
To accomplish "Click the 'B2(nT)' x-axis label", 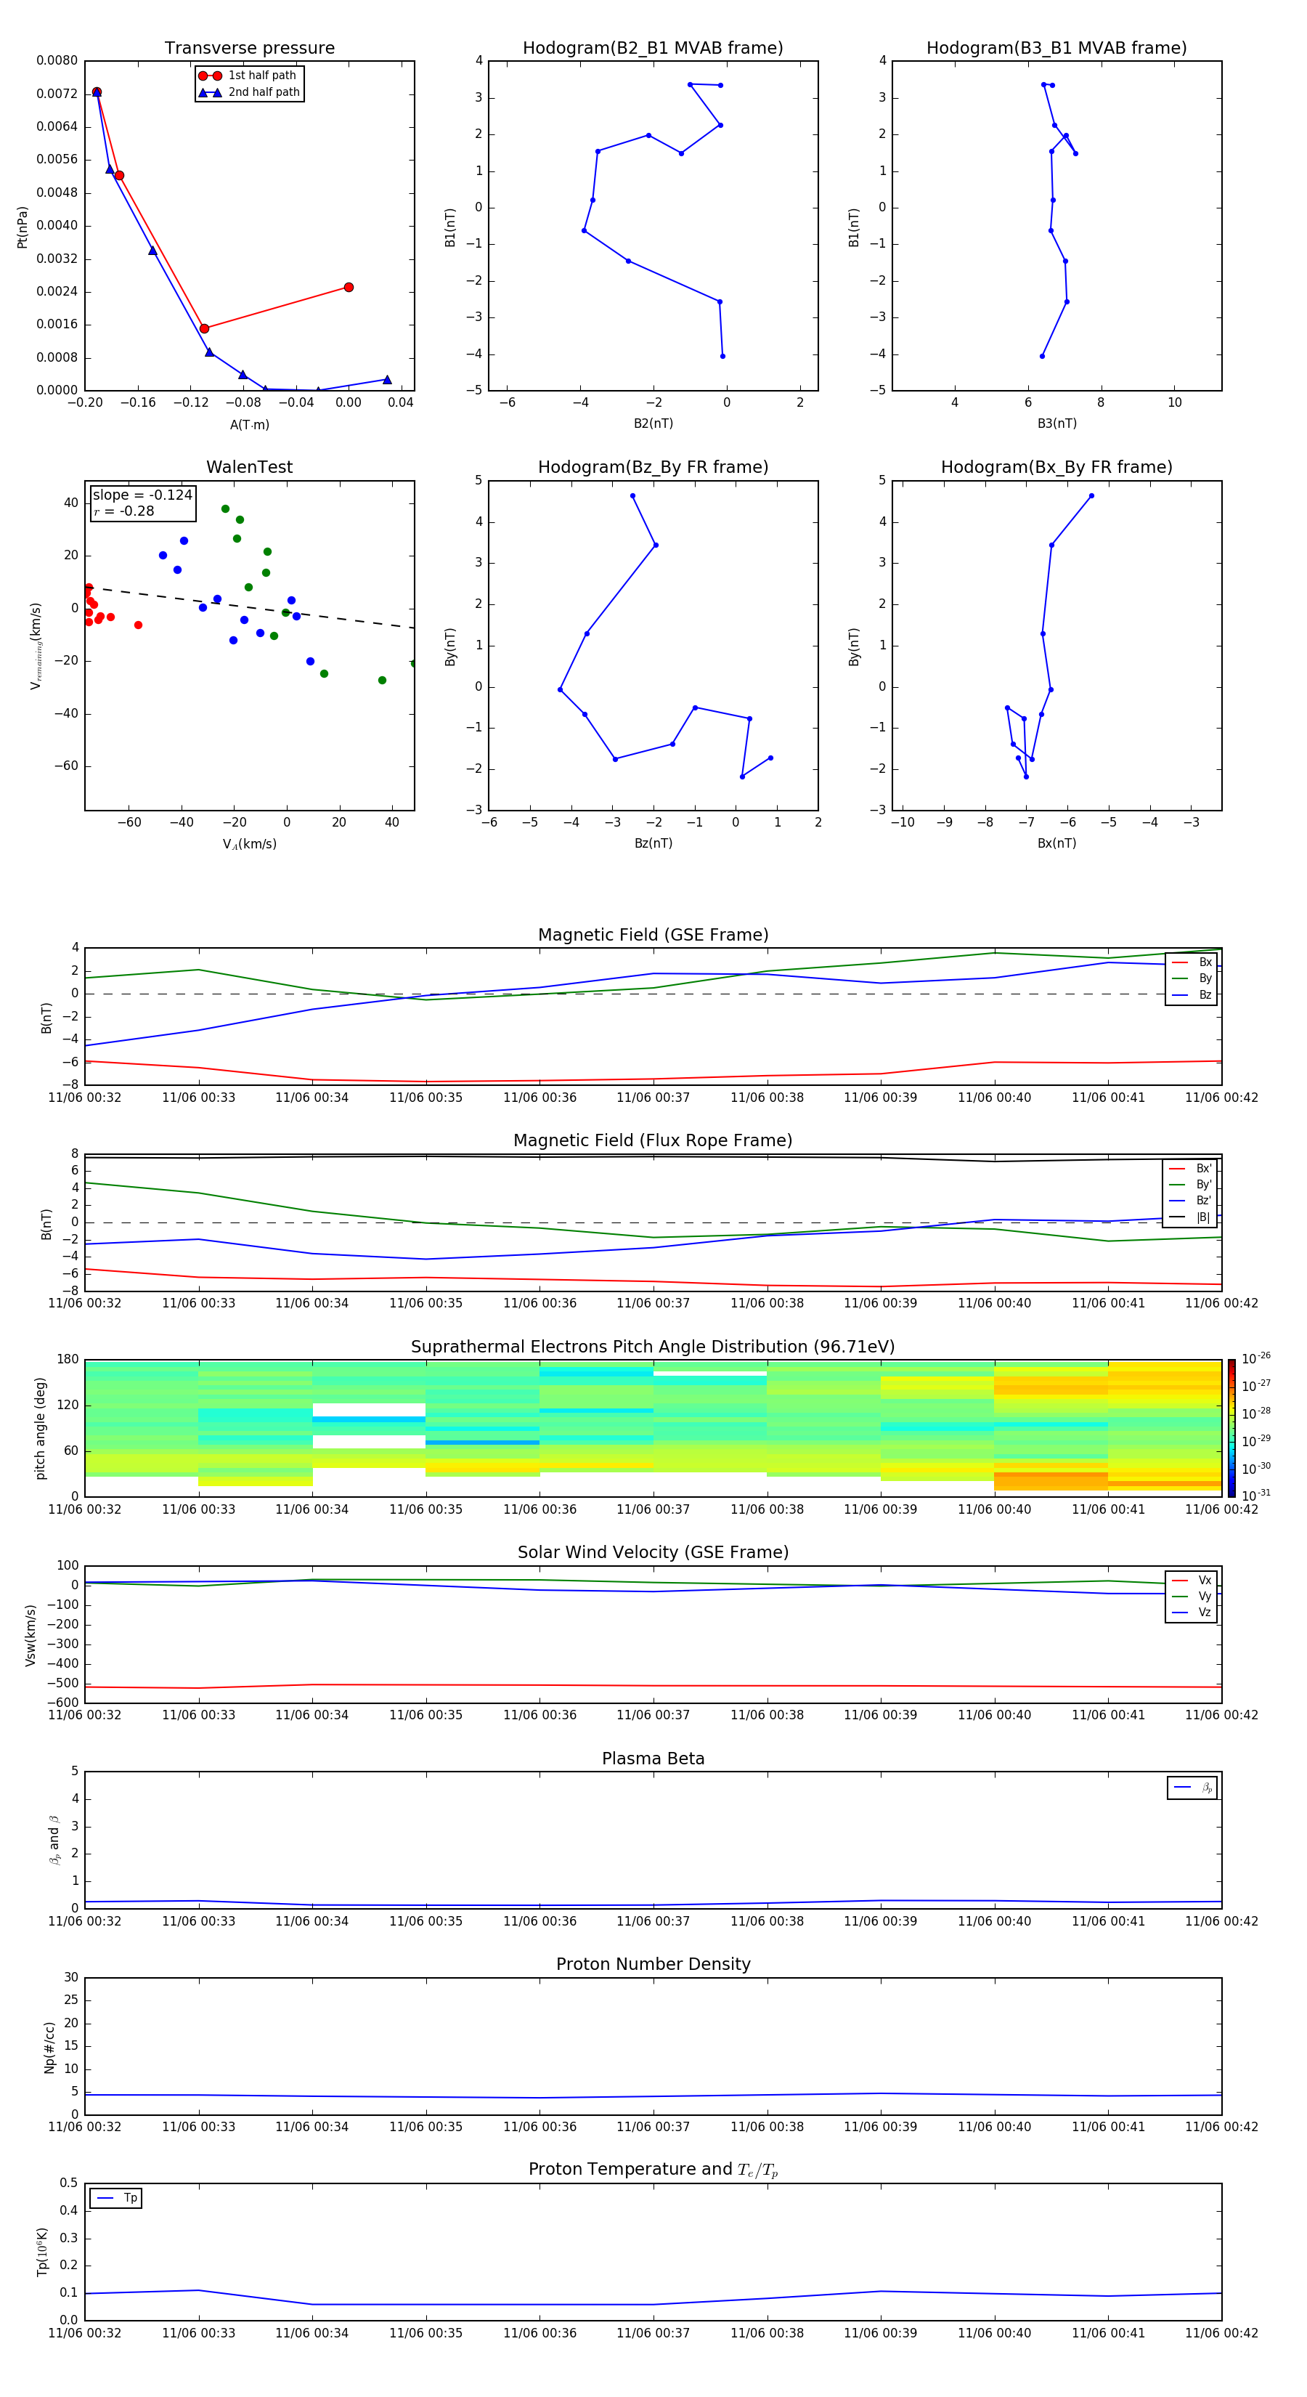I will point(653,423).
